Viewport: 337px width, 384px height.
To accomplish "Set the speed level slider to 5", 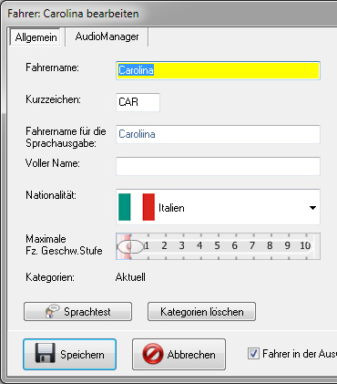I will pos(217,245).
